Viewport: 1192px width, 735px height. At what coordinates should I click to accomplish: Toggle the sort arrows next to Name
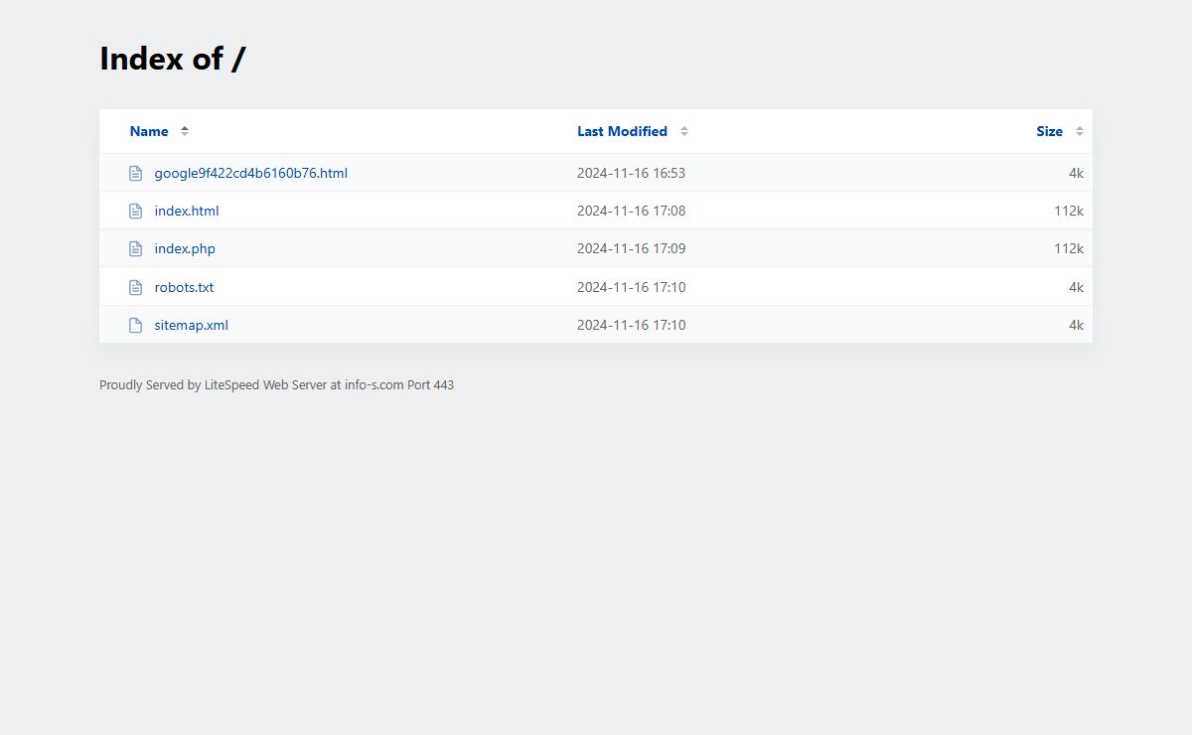[x=185, y=131]
